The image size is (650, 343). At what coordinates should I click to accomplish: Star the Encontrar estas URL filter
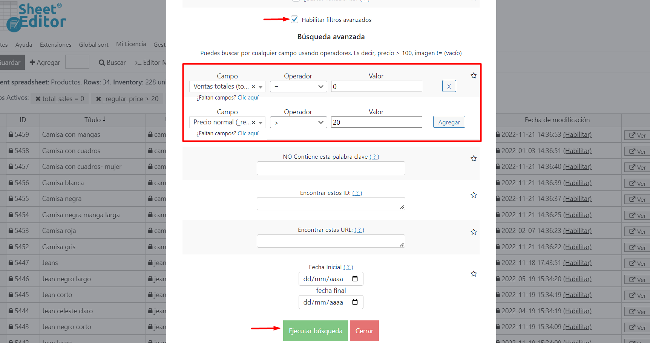(x=474, y=232)
